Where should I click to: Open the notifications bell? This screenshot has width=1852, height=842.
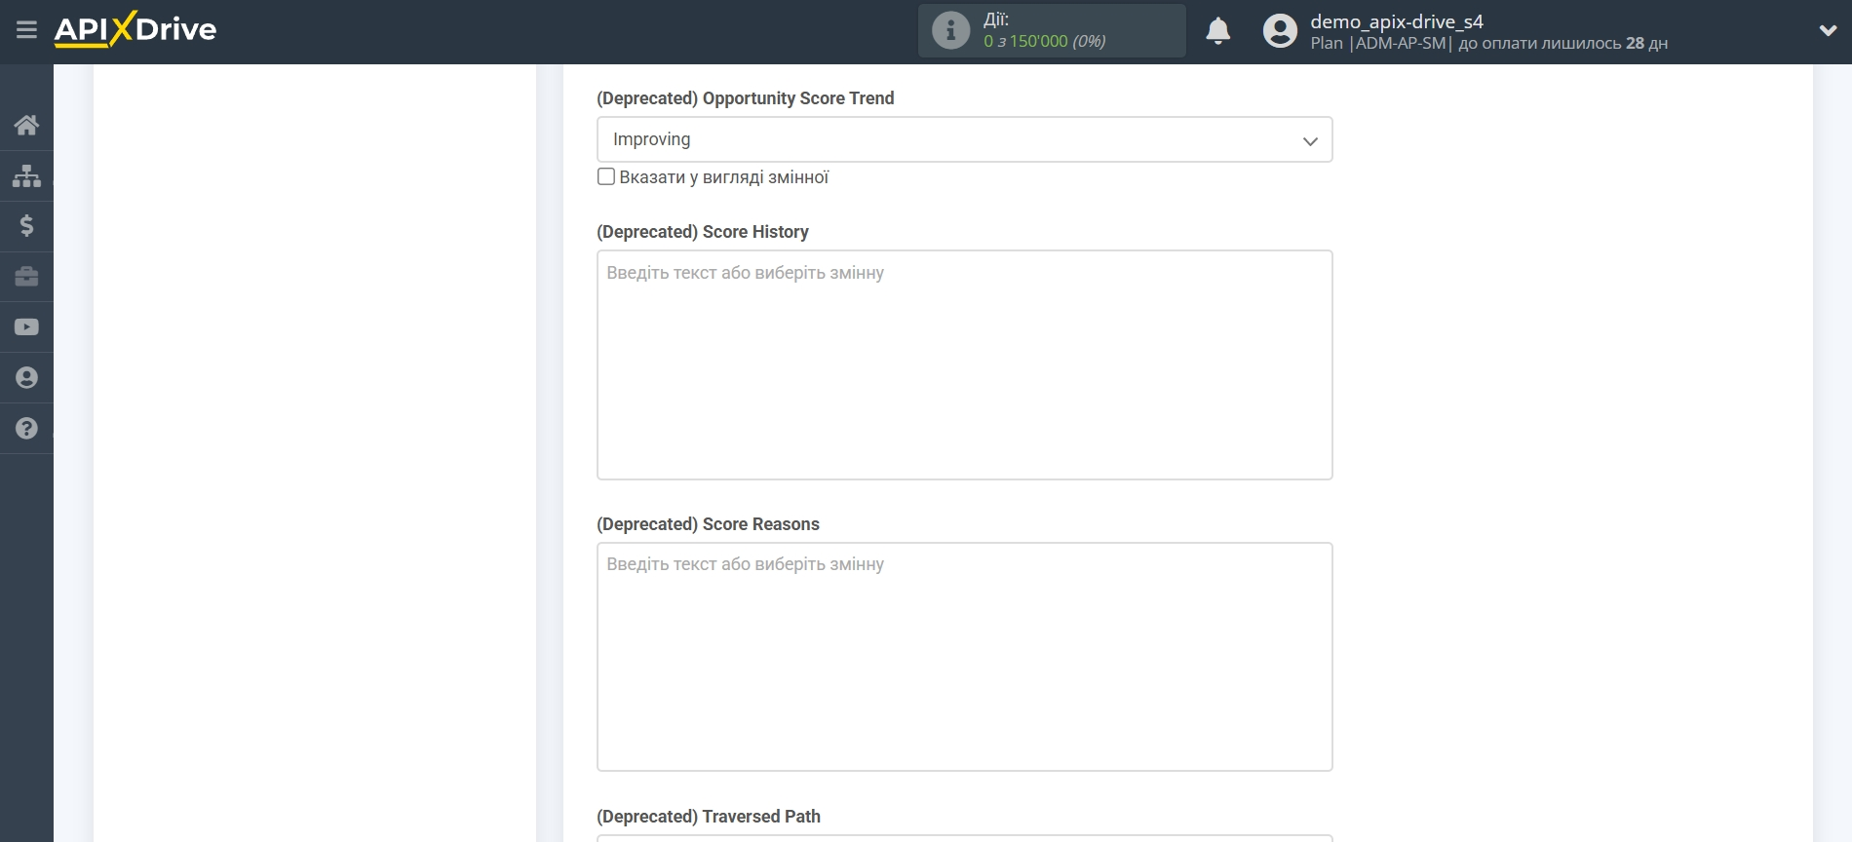pos(1217,31)
